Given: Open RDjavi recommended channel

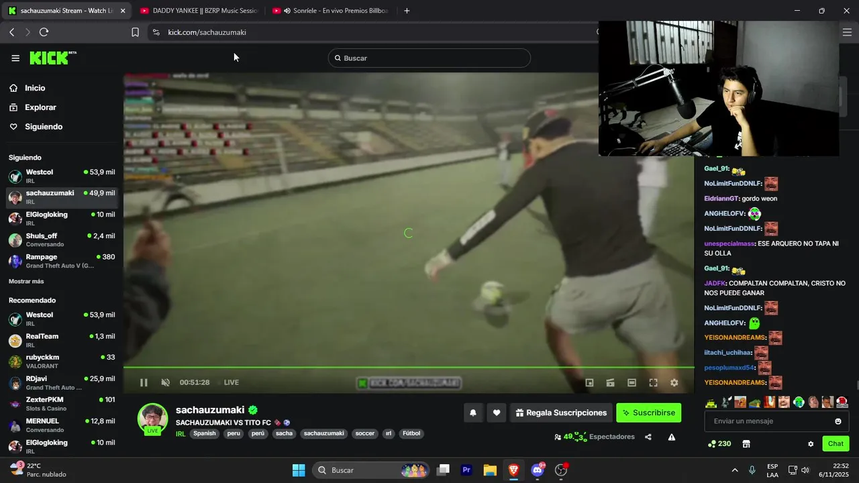Looking at the screenshot, I should [61, 382].
